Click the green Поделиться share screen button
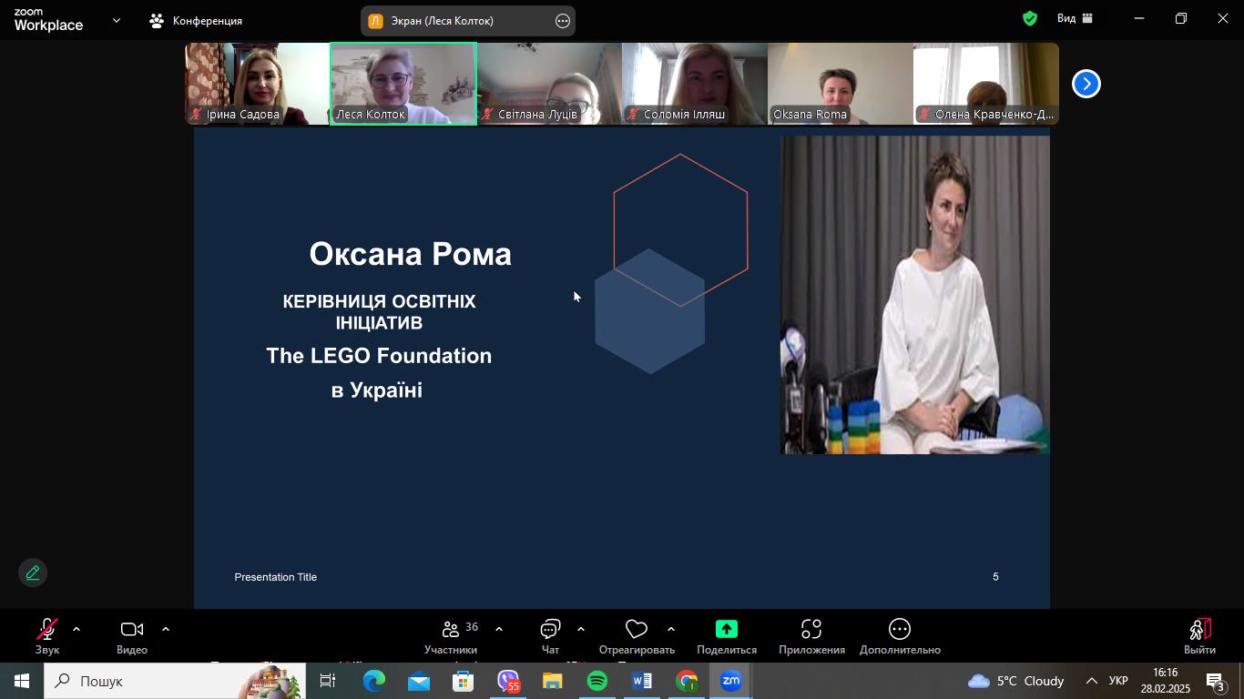1244x699 pixels. (726, 630)
